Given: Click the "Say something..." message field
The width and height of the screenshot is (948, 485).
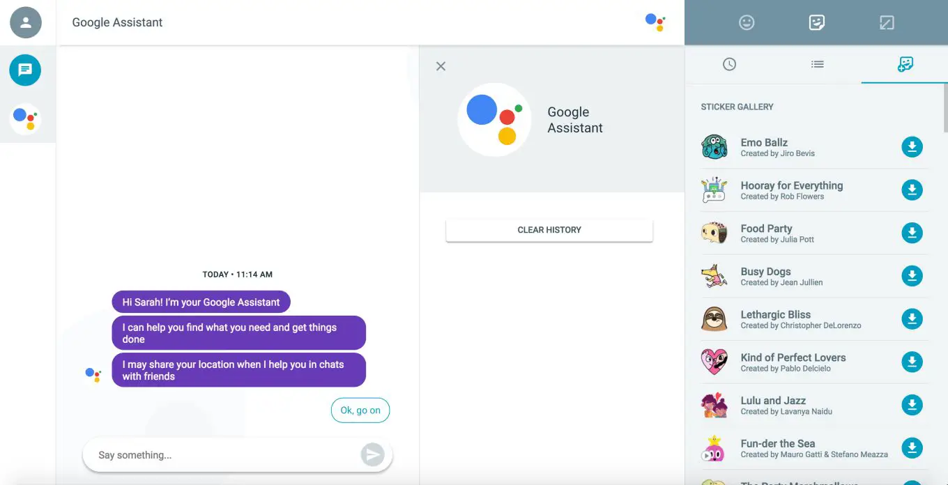Looking at the screenshot, I should [x=223, y=455].
